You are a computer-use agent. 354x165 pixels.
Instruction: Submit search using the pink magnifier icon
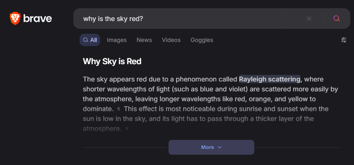pyautogui.click(x=337, y=19)
